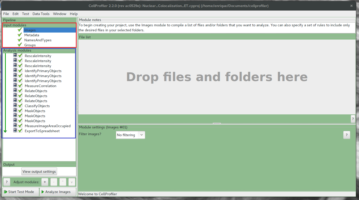The width and height of the screenshot is (359, 200).
Task: Select the Images input module
Action: click(50, 30)
